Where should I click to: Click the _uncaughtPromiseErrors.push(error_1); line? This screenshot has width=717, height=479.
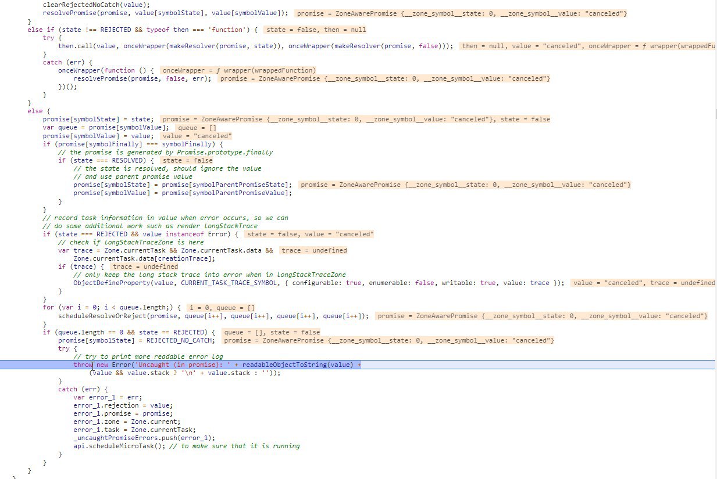tap(144, 438)
